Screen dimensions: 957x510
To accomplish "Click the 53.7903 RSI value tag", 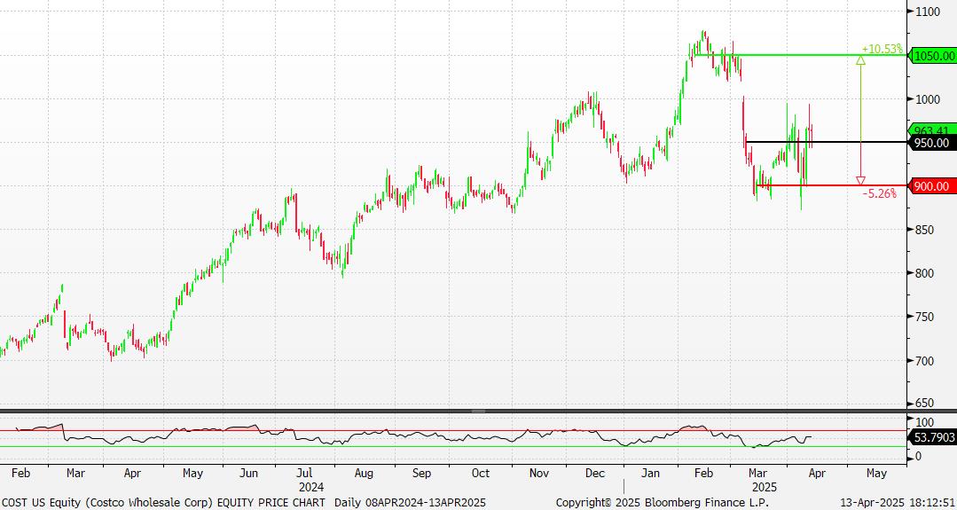I will [x=932, y=436].
